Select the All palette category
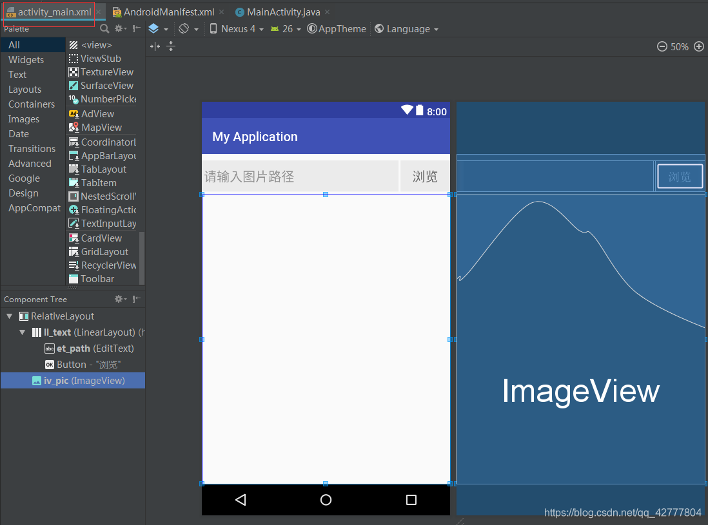 click(33, 44)
